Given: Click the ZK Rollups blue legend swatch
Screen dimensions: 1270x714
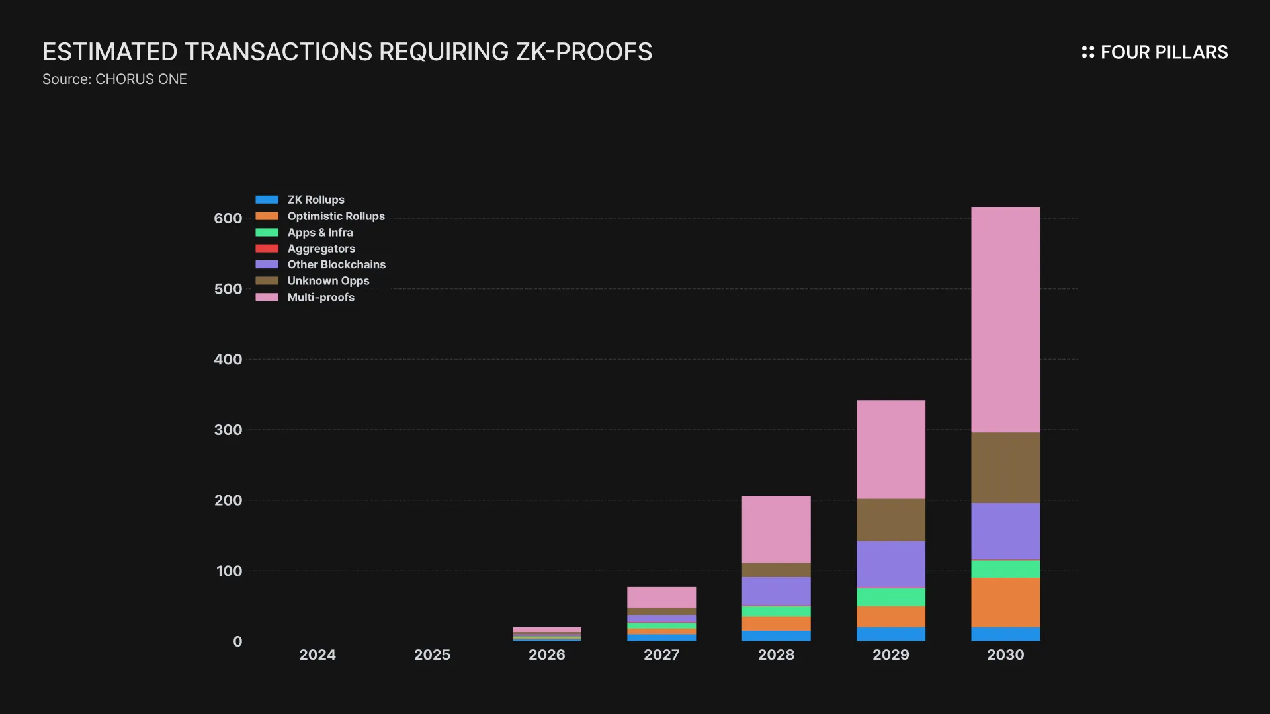Looking at the screenshot, I should [267, 200].
